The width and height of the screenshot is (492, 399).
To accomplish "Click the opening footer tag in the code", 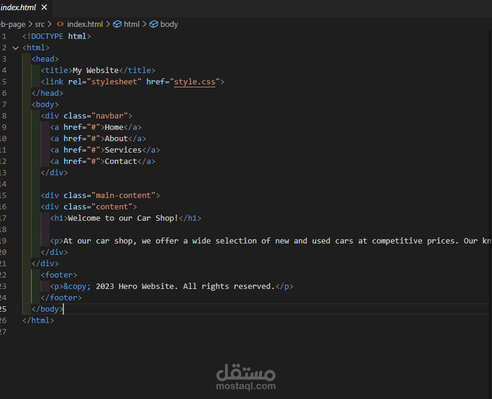I will tap(59, 275).
